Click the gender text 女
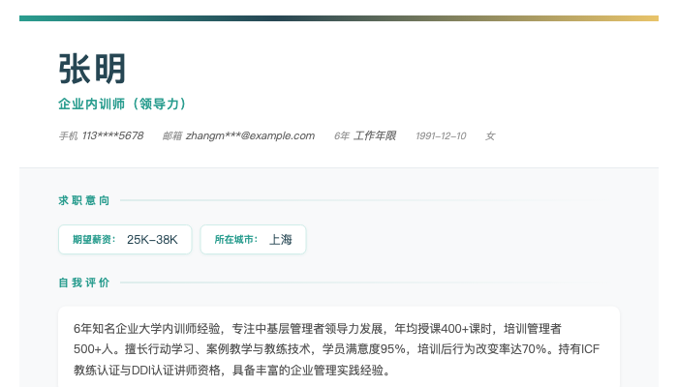The height and width of the screenshot is (387, 678). (490, 136)
